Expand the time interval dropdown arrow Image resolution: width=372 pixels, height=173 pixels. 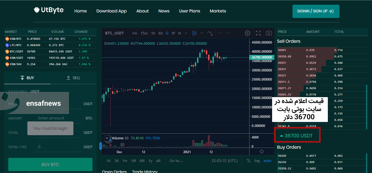[186, 33]
